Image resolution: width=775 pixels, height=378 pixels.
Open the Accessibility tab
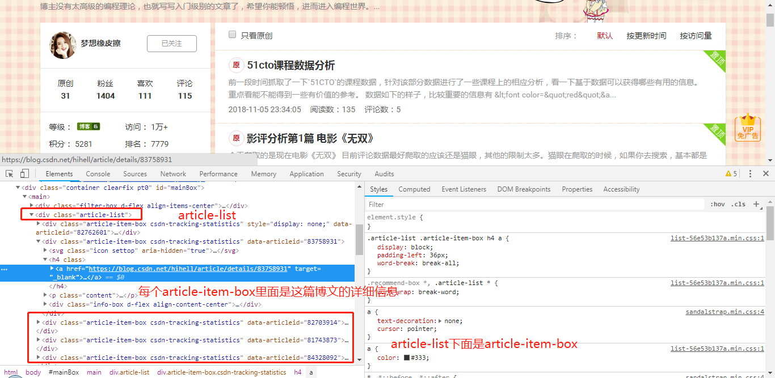tap(621, 189)
